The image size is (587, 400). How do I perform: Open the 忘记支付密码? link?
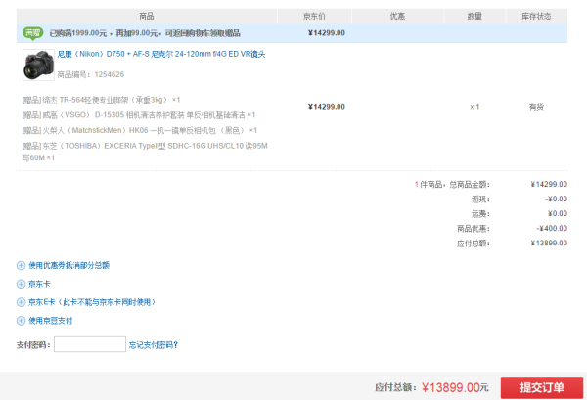(x=154, y=345)
